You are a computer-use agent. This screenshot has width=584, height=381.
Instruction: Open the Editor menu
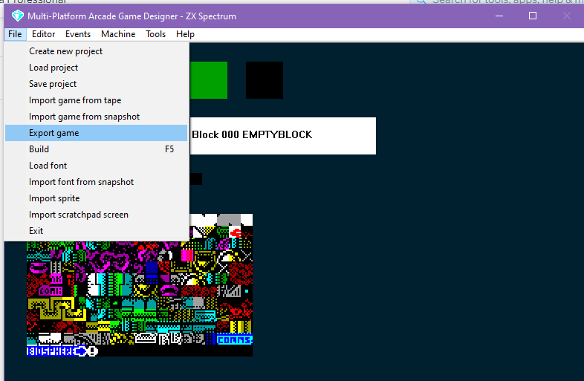click(x=43, y=34)
